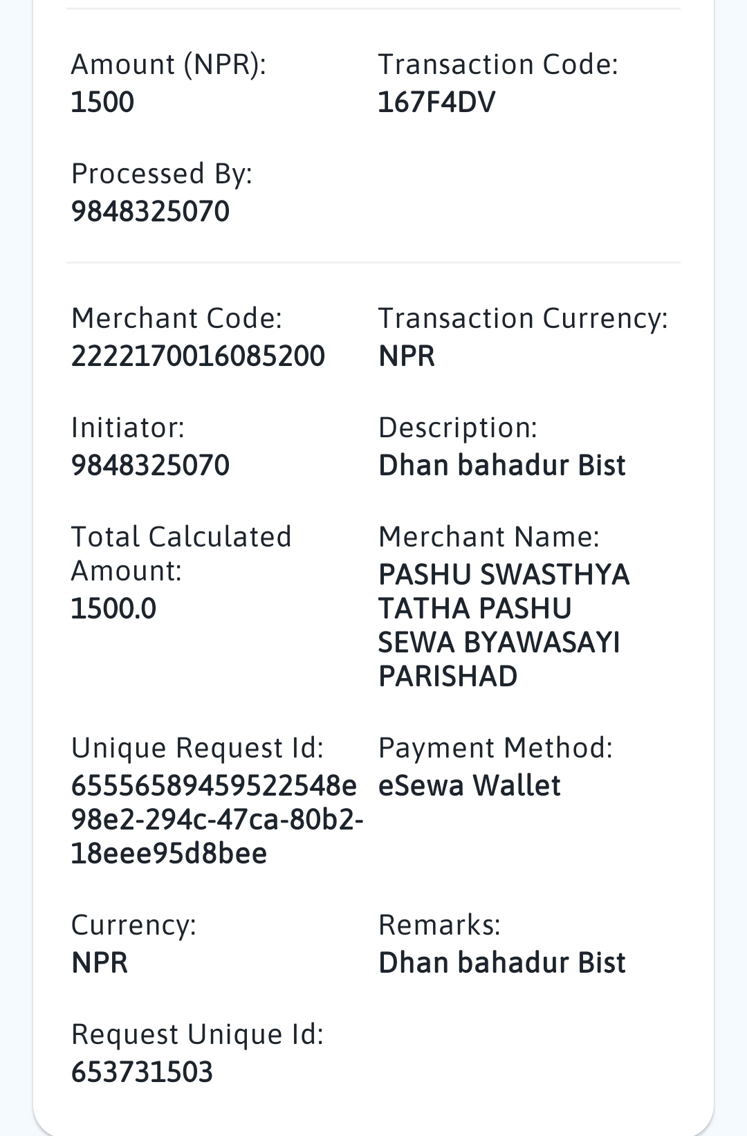Tap the Payment Method label
This screenshot has width=747, height=1136.
495,749
